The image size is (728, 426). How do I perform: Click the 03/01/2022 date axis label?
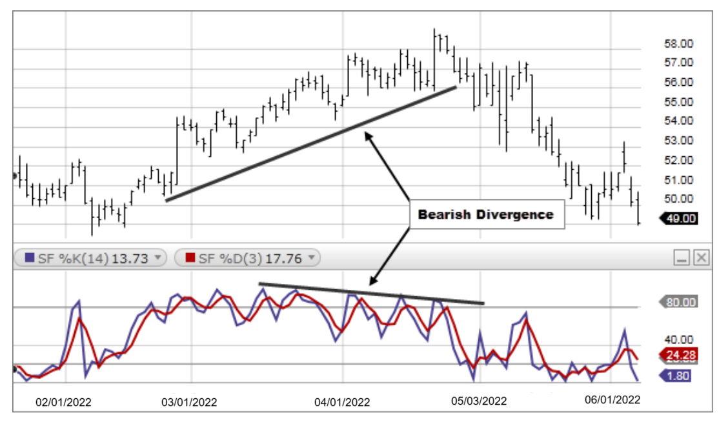click(189, 402)
